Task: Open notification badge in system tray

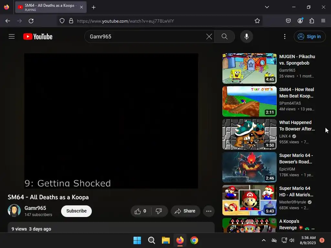Action: pyautogui.click(x=322, y=240)
